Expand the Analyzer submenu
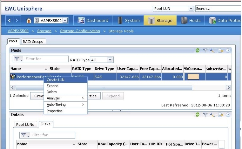This screenshot has width=242, height=149. tap(66, 98)
